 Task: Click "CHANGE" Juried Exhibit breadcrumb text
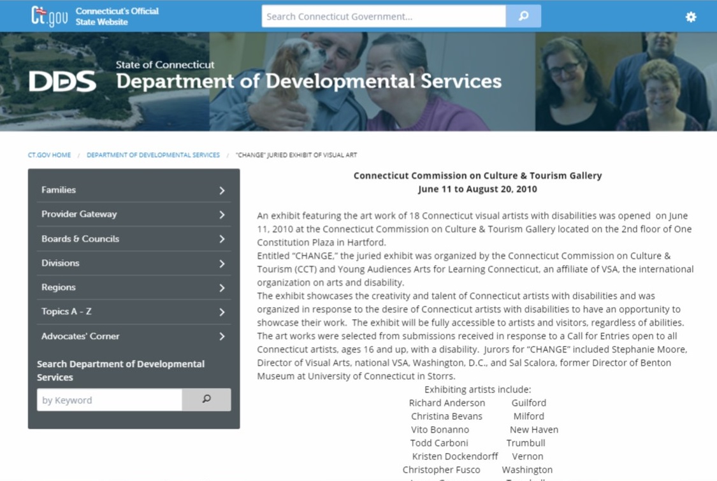pos(296,155)
